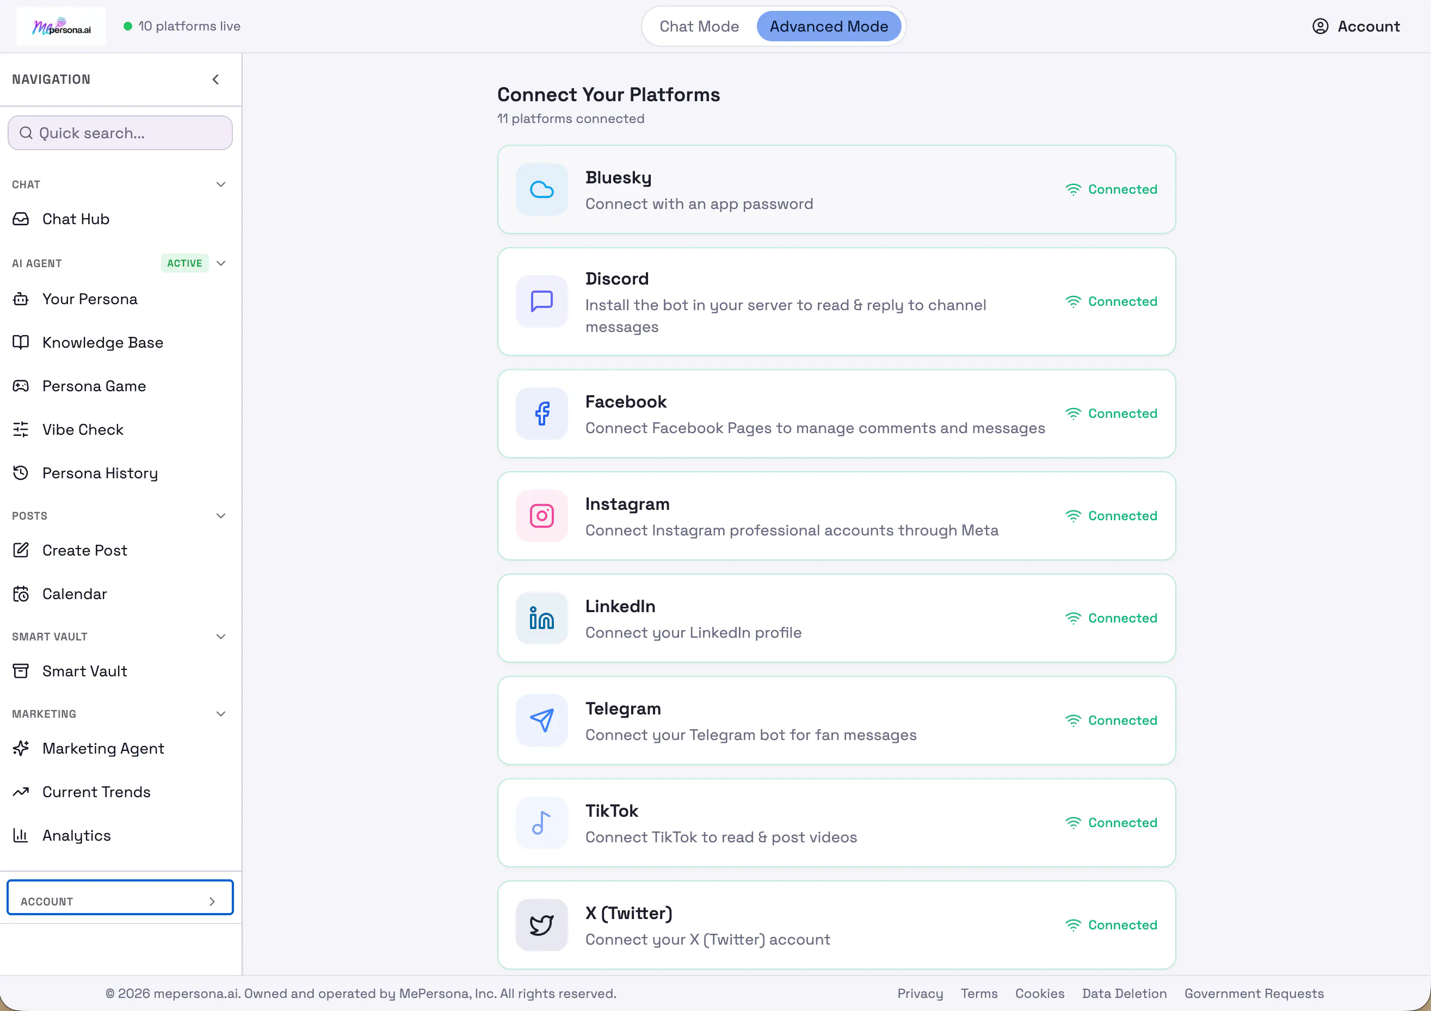Click the X (Twitter) bird icon

tap(541, 925)
